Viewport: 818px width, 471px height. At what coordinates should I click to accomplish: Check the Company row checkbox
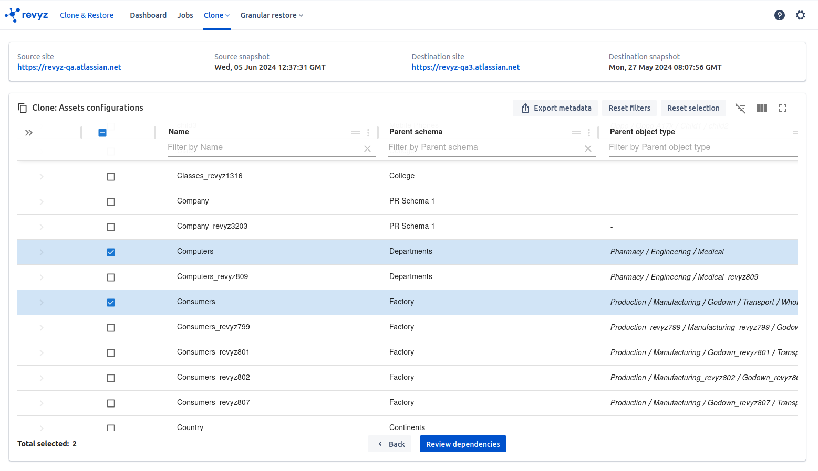click(111, 202)
